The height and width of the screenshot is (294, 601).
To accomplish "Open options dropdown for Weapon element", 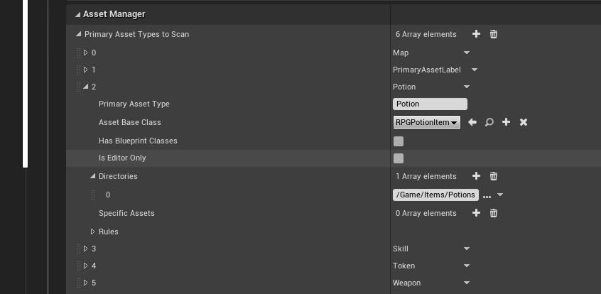I will pos(467,283).
